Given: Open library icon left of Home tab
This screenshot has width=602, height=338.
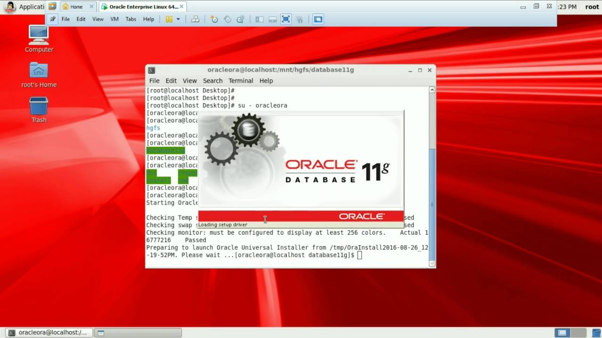Looking at the screenshot, I should 52,7.
